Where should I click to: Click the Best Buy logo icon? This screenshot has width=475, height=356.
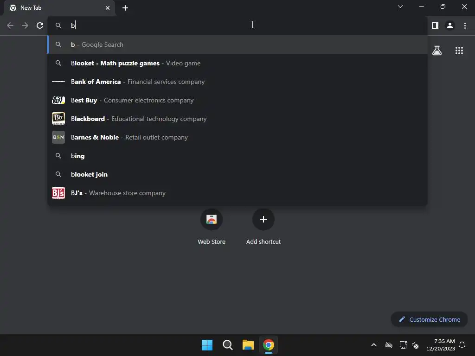58,100
